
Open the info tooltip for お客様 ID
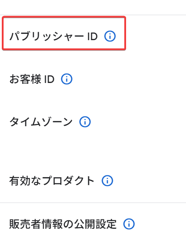(67, 79)
